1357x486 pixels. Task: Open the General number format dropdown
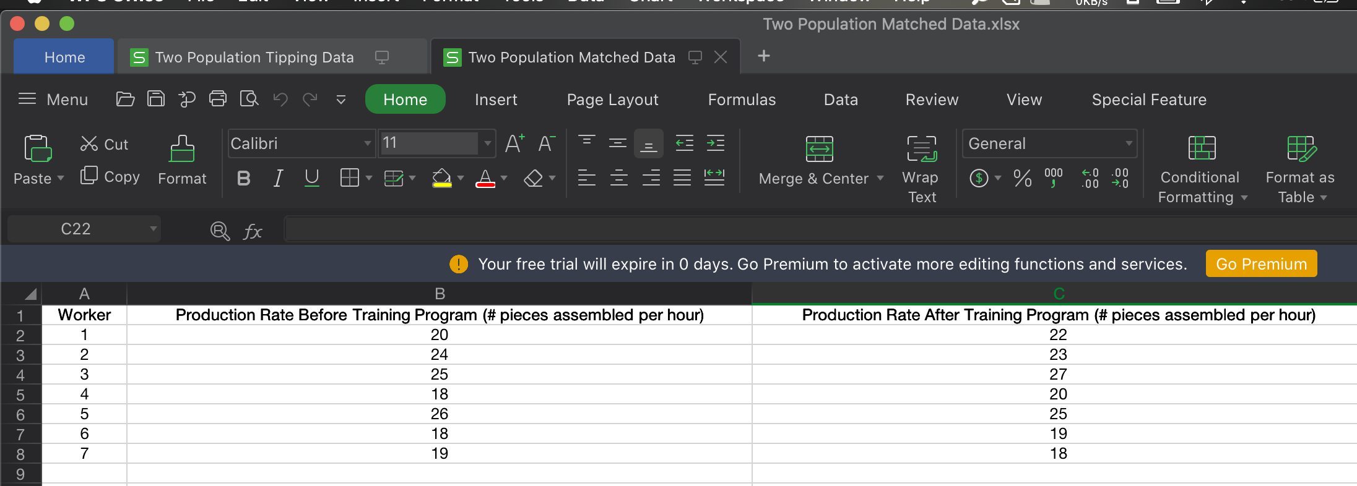pyautogui.click(x=1129, y=143)
